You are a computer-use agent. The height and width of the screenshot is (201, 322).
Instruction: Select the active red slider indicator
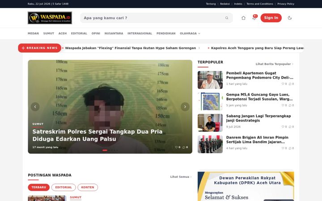click(105, 151)
